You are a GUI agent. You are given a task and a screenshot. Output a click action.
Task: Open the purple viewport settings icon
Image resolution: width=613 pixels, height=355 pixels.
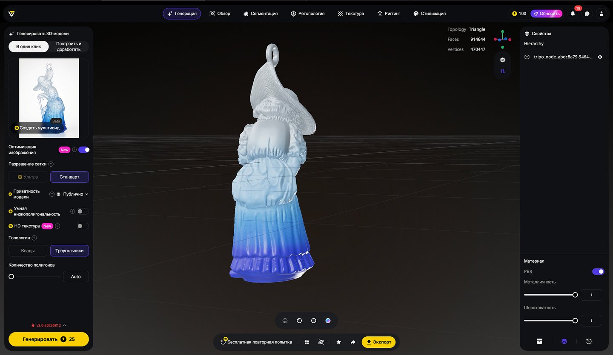click(503, 71)
